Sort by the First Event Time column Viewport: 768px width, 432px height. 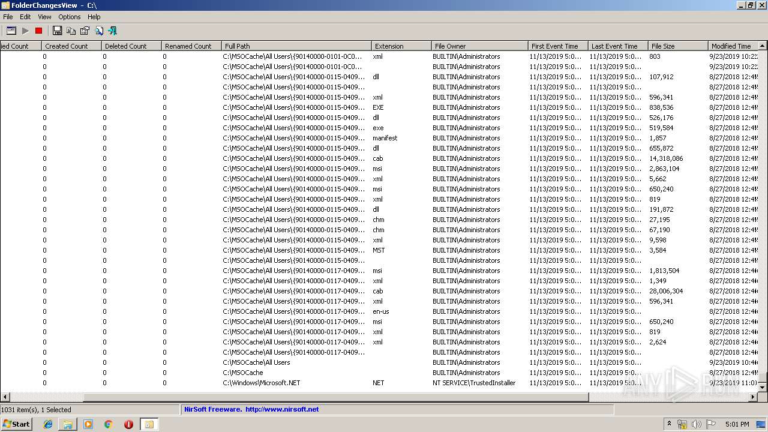558,46
